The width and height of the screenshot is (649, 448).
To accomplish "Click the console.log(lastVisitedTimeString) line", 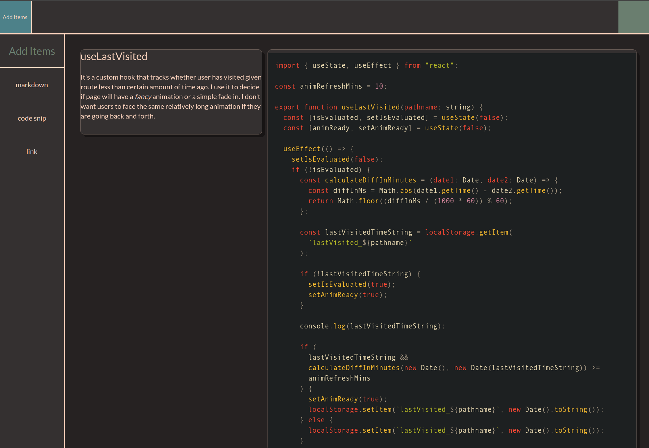I will 372,326.
